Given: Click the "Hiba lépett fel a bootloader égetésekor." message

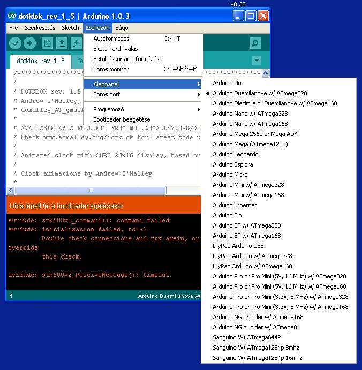Looking at the screenshot, I should click(x=67, y=206).
